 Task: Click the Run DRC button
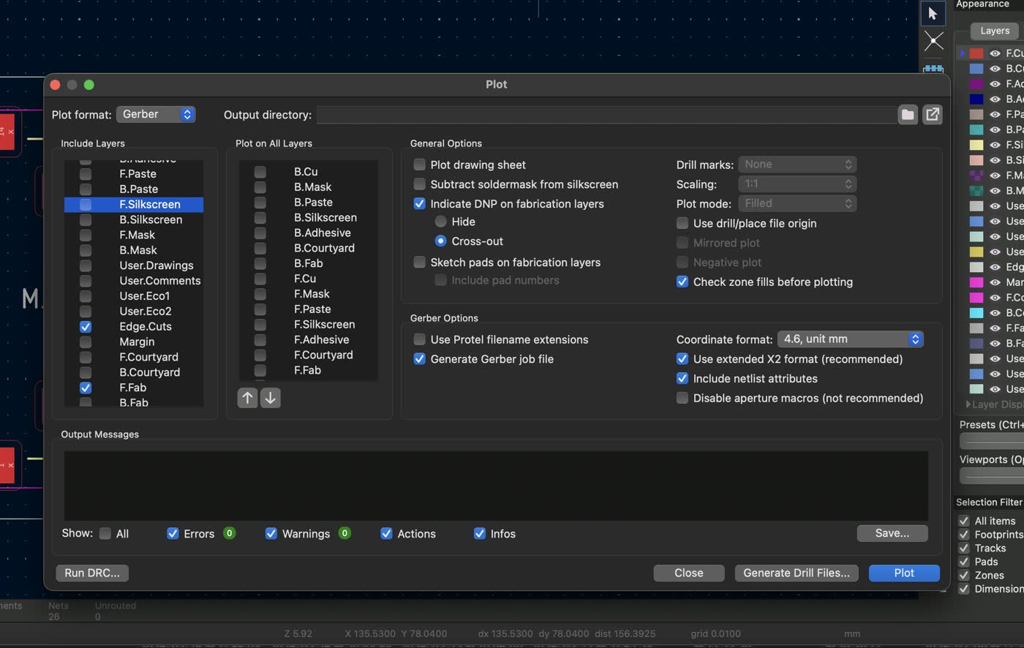[91, 573]
